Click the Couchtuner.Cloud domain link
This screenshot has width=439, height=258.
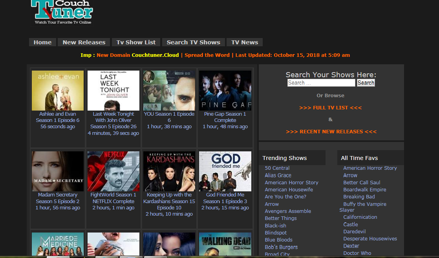pos(155,55)
